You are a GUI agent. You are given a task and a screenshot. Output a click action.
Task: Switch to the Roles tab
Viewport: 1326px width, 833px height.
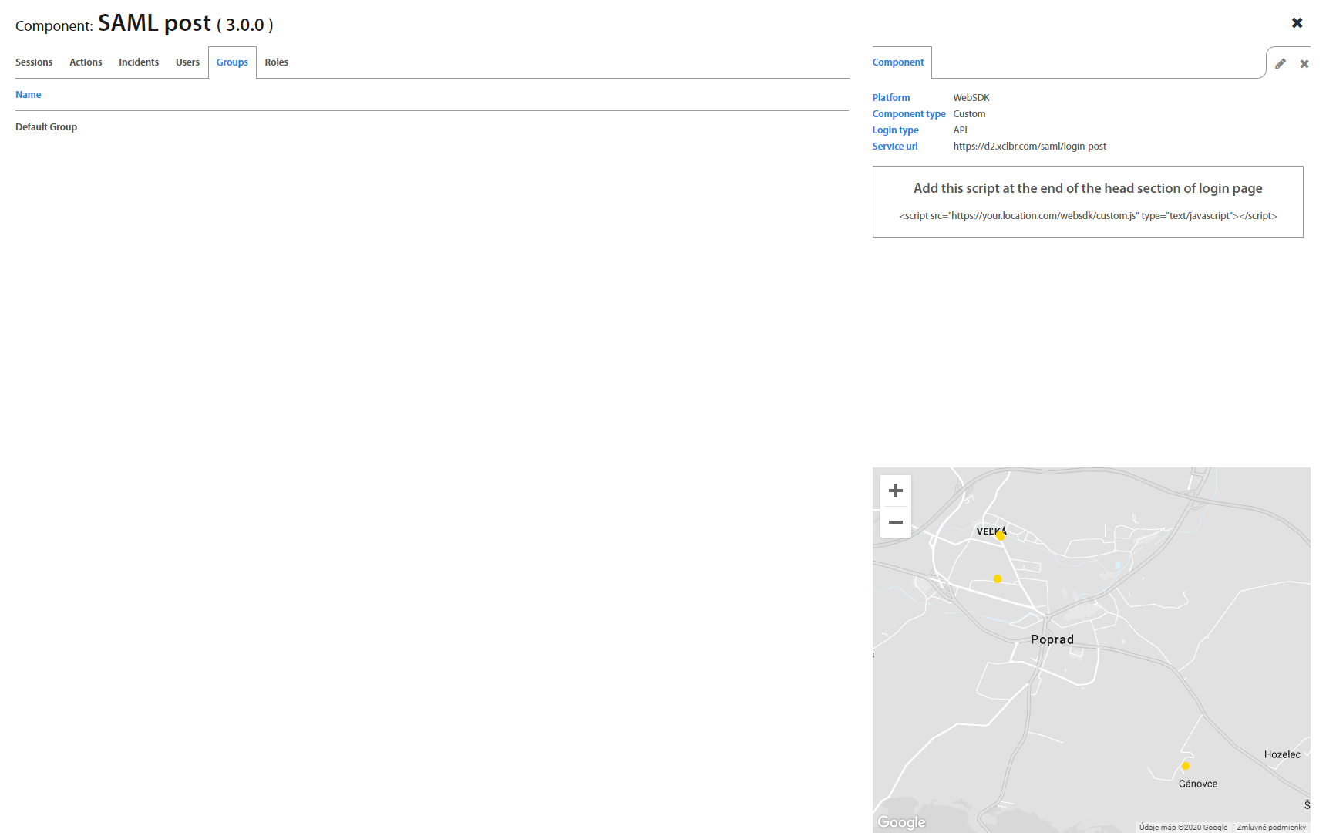[x=276, y=62]
